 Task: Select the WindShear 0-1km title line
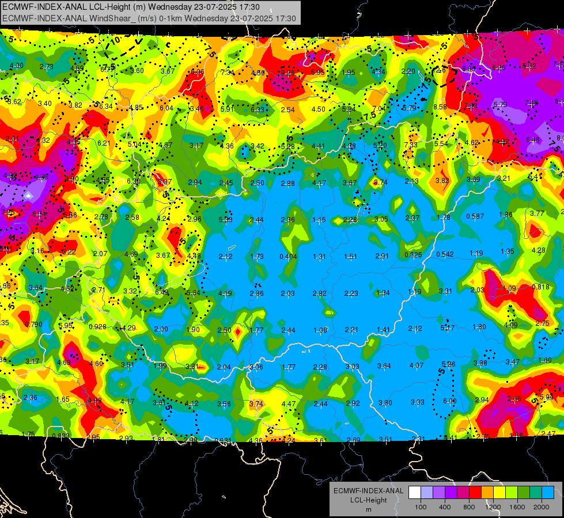pyautogui.click(x=149, y=18)
